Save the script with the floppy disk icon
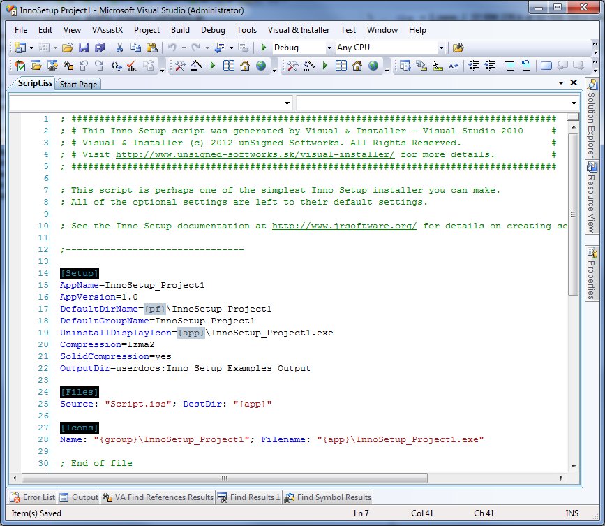The width and height of the screenshot is (605, 526). click(x=84, y=48)
